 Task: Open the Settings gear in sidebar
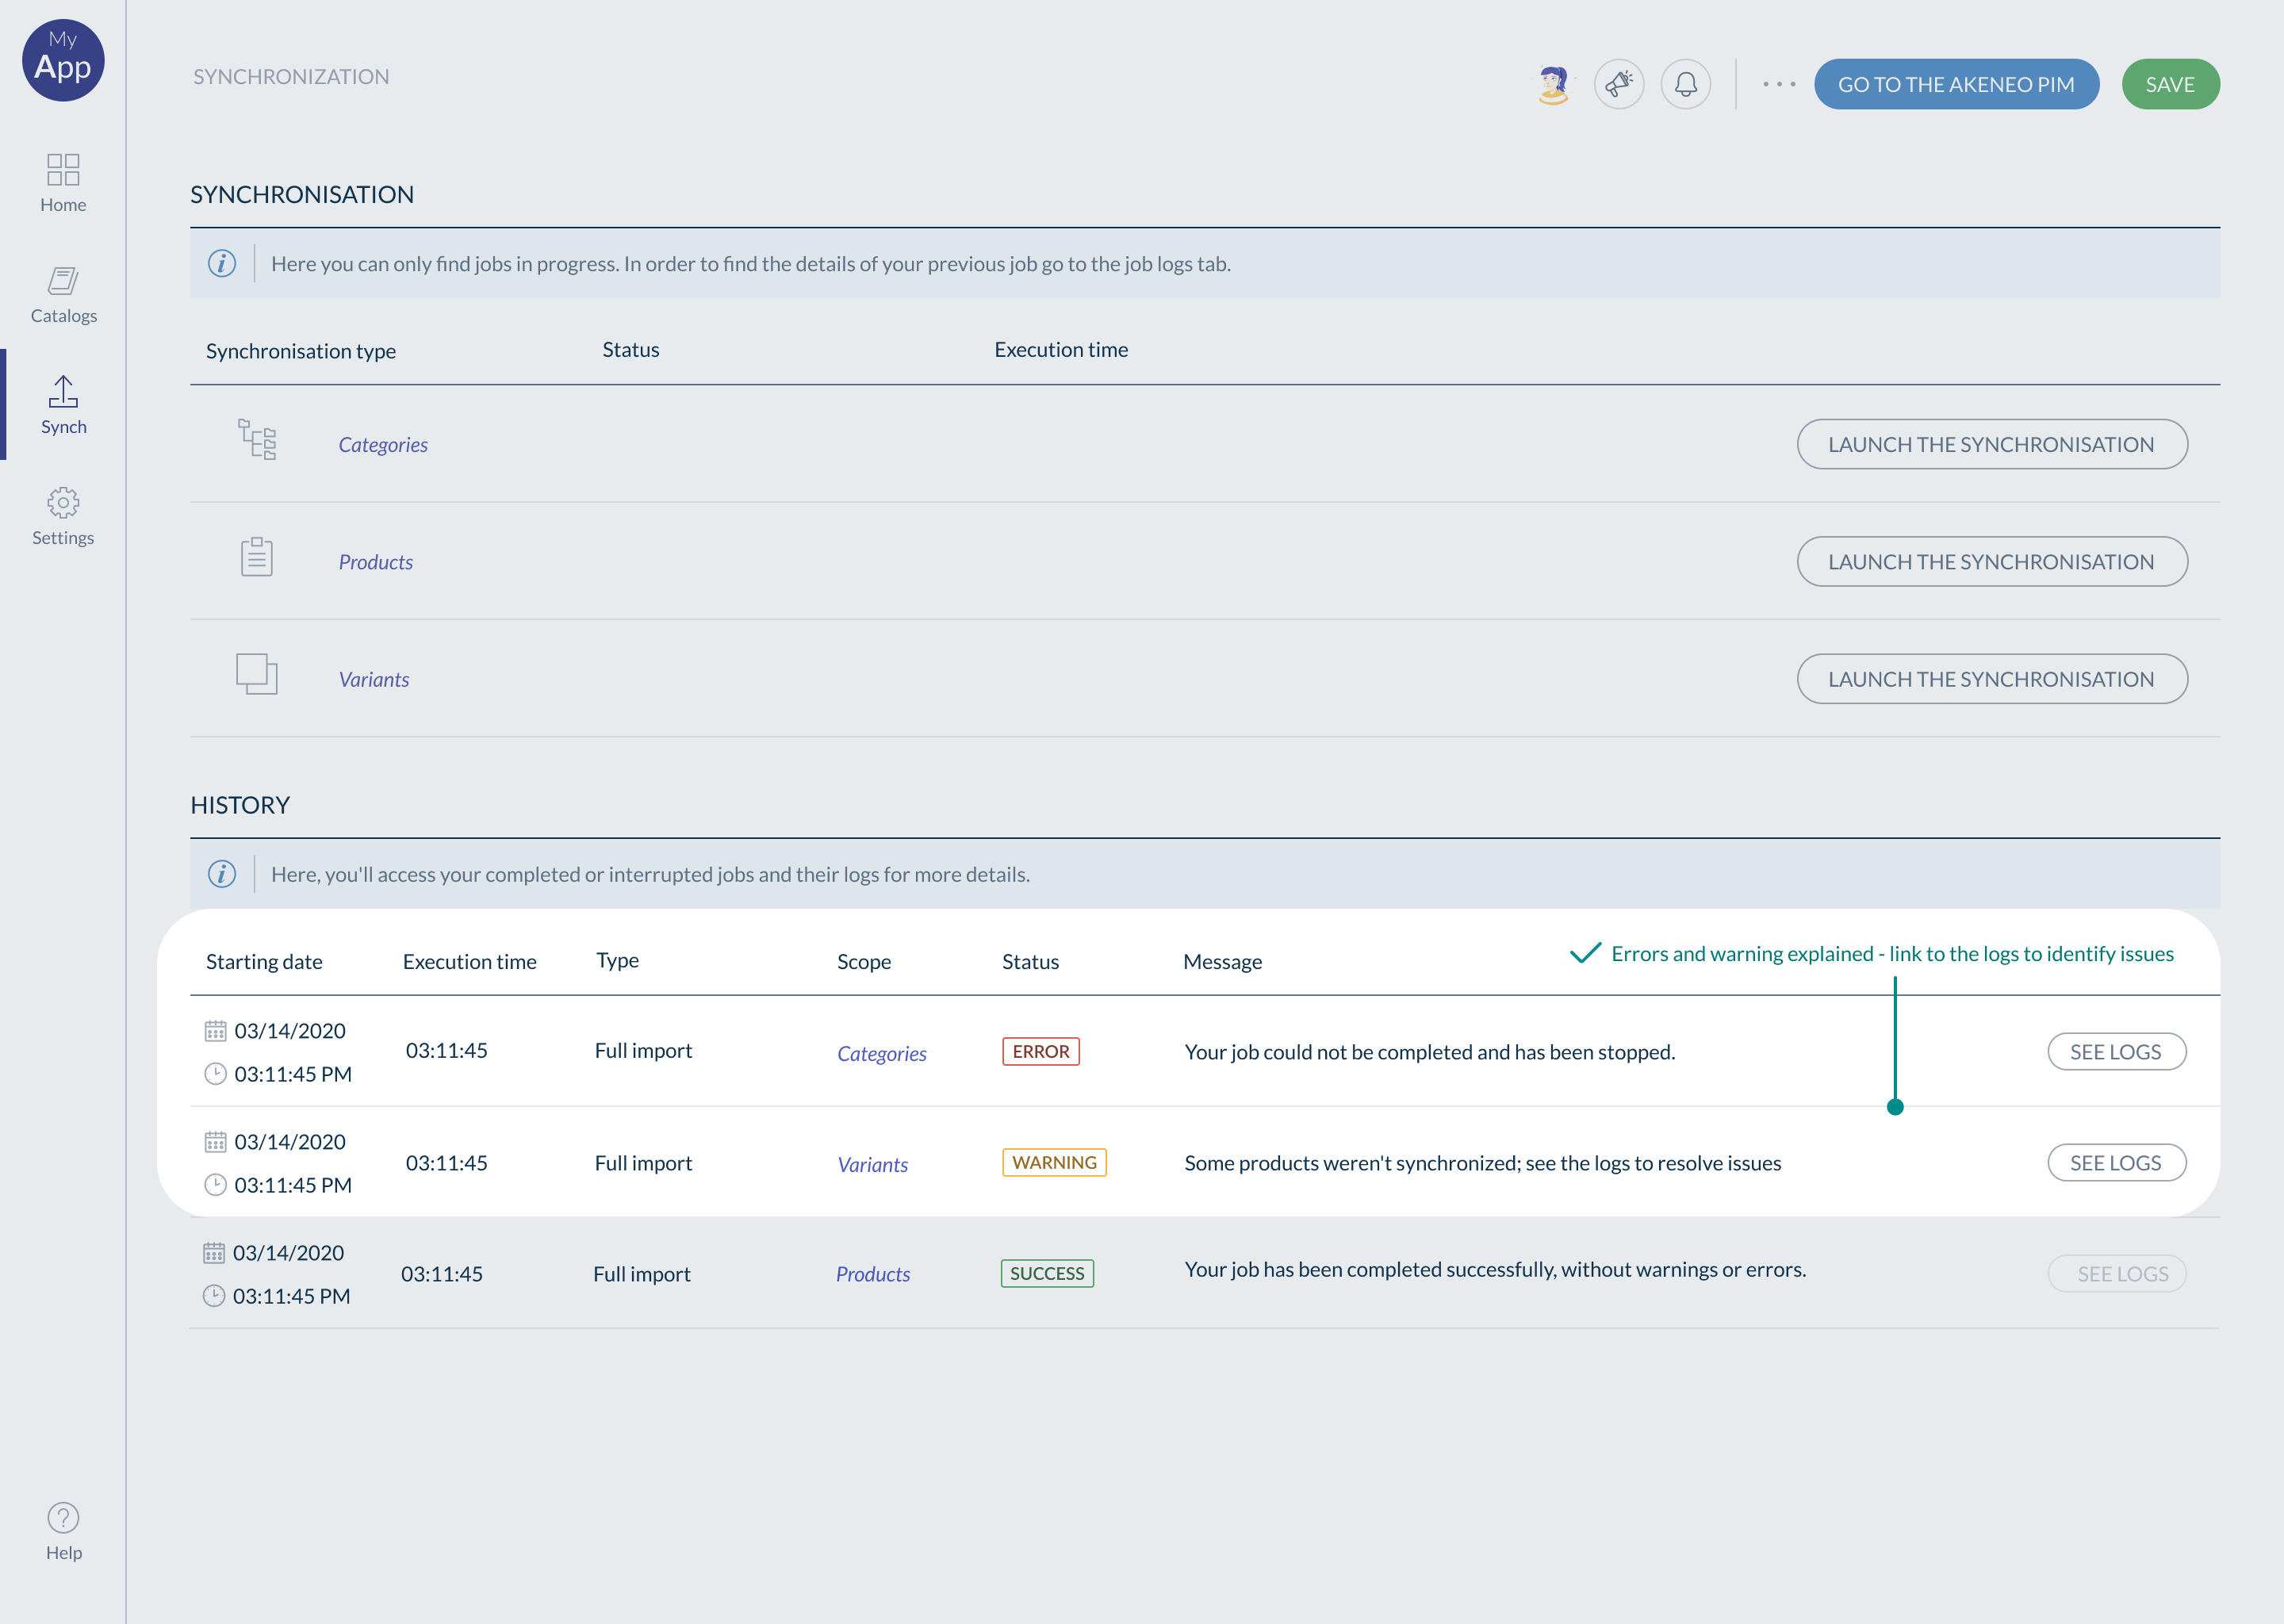tap(63, 516)
